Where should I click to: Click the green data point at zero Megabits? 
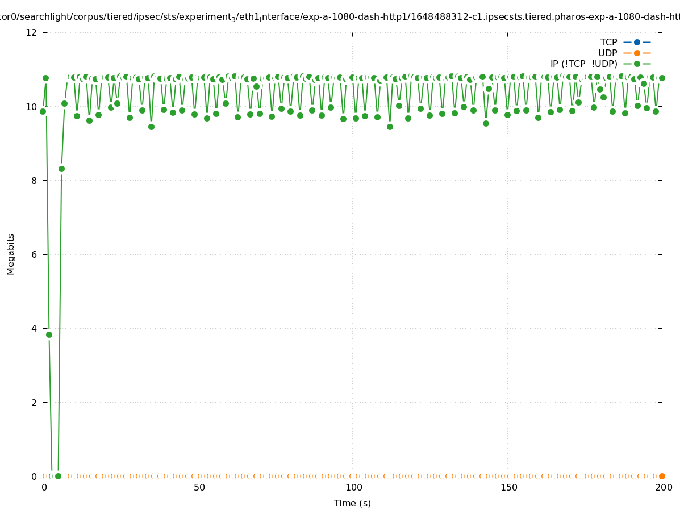(58, 476)
